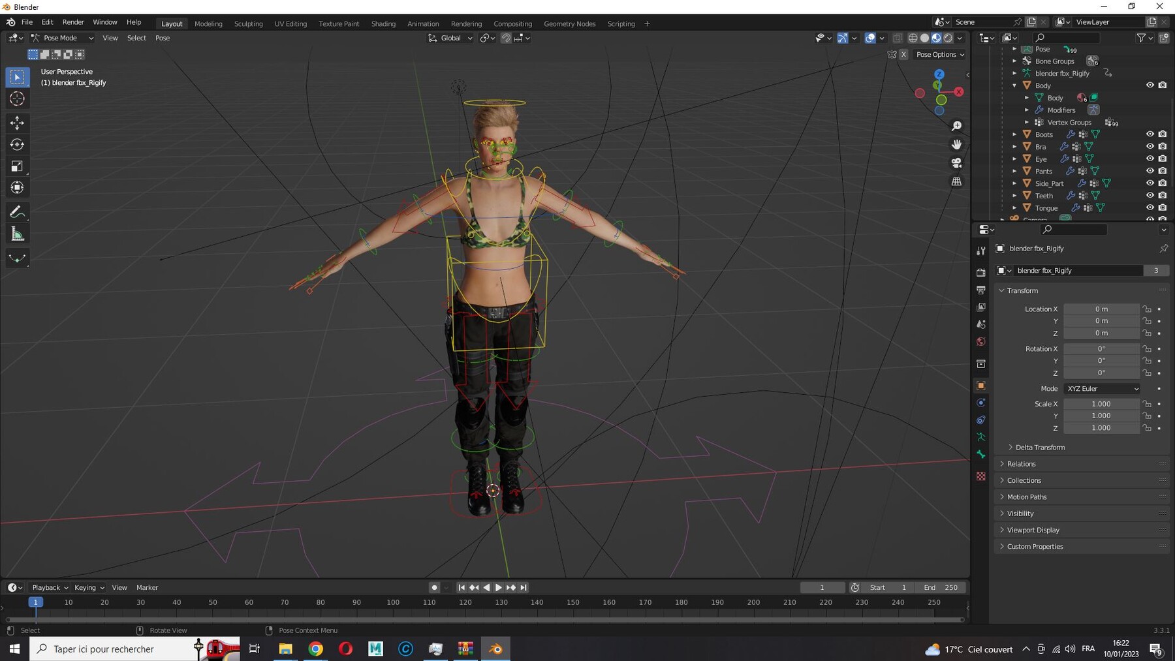Viewport: 1175px width, 661px height.
Task: Open the Tool properties tab
Action: coord(980,251)
